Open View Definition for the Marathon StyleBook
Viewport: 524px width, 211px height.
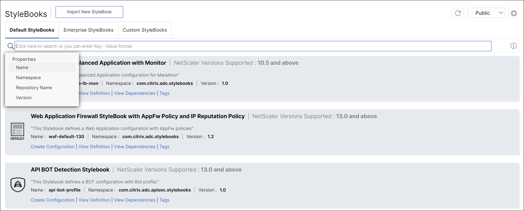click(x=94, y=93)
